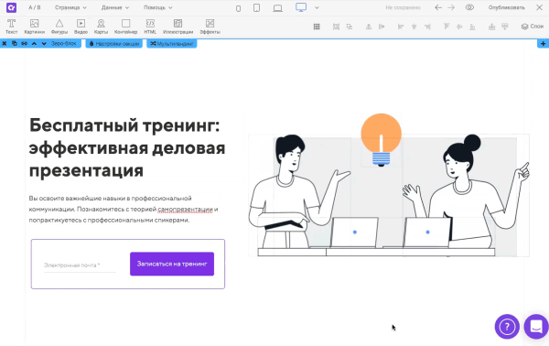Open the Страница dropdown menu
The height and width of the screenshot is (346, 549).
70,7
